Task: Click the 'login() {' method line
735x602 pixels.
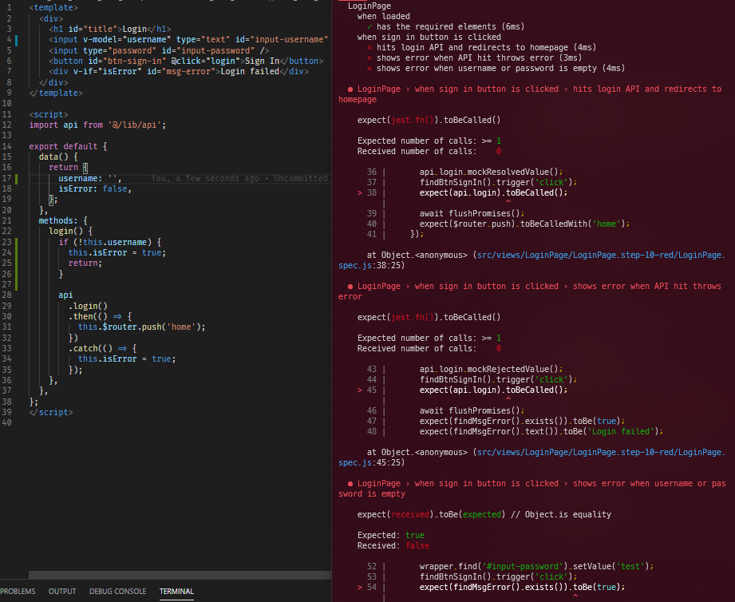Action: tap(70, 231)
